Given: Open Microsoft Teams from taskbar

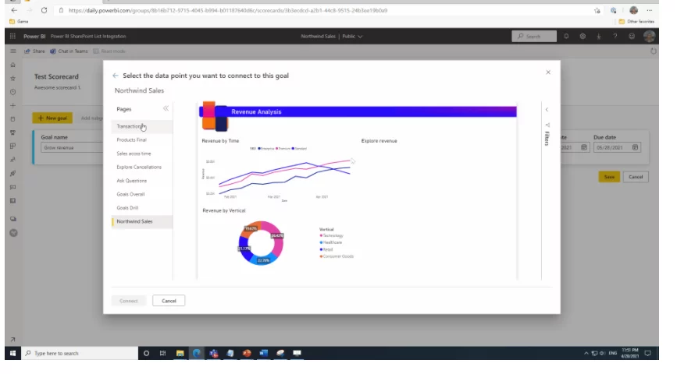Looking at the screenshot, I should click(213, 353).
